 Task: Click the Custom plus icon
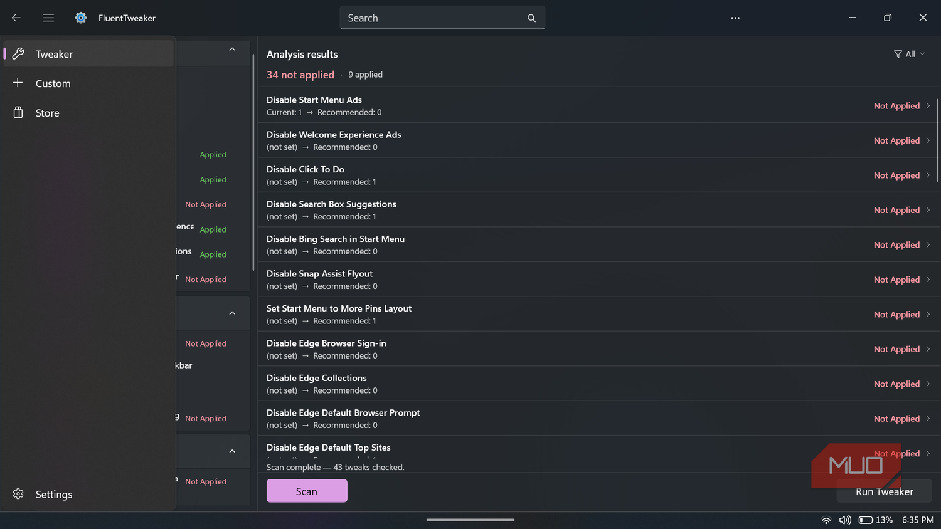[18, 83]
